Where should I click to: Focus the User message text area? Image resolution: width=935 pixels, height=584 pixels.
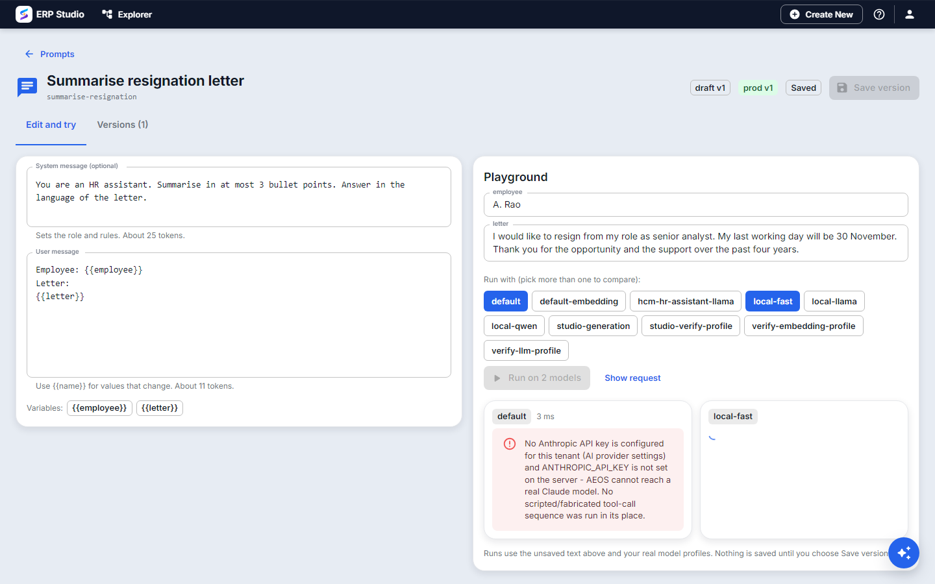[x=239, y=315]
